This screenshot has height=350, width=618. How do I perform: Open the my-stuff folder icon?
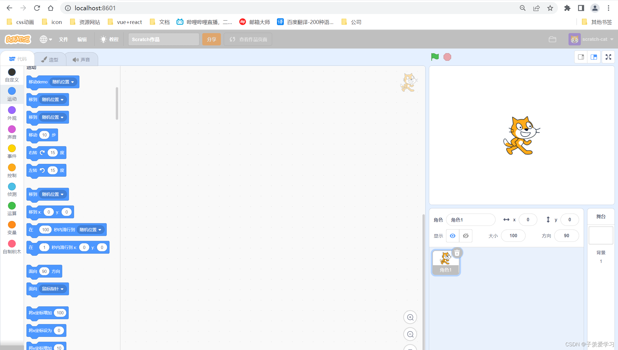(x=552, y=39)
